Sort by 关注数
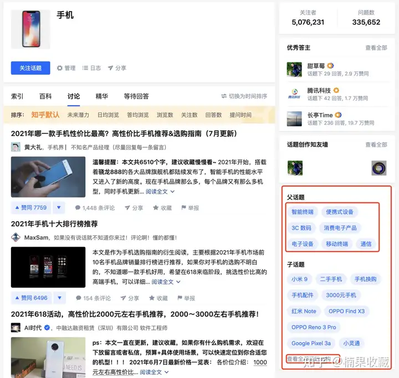Screen dimensions: 399x378 click(189, 115)
